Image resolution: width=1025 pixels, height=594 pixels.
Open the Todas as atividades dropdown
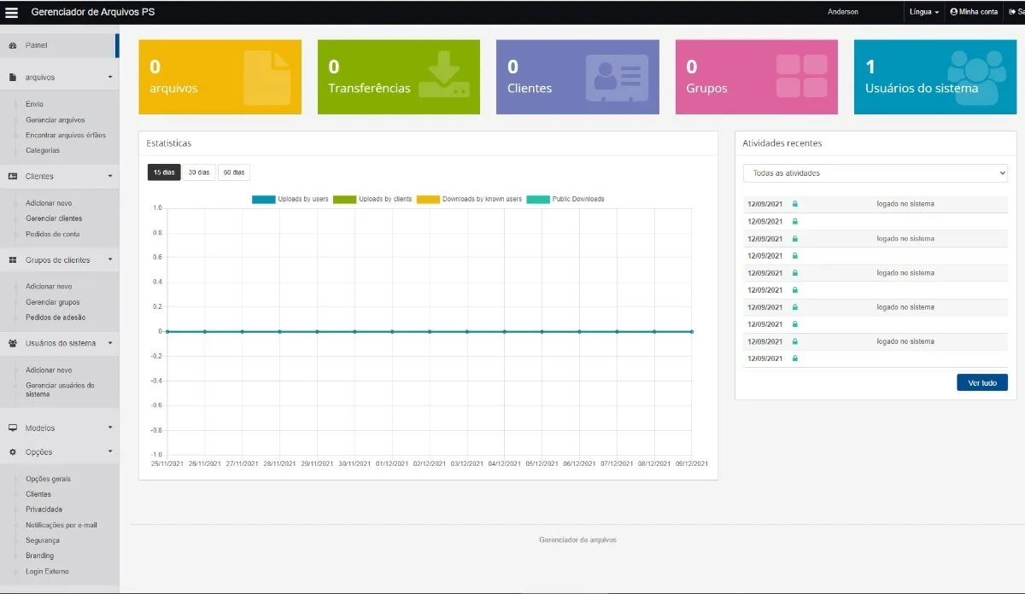click(875, 173)
